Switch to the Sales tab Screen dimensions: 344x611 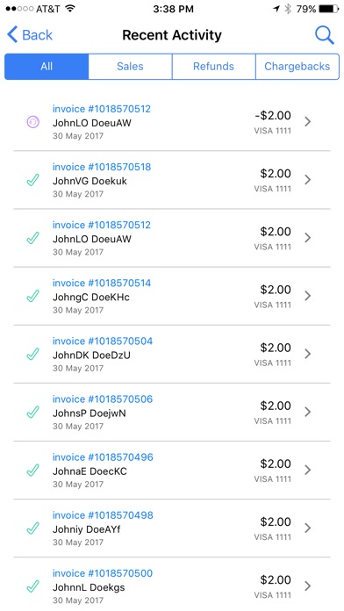(x=130, y=67)
